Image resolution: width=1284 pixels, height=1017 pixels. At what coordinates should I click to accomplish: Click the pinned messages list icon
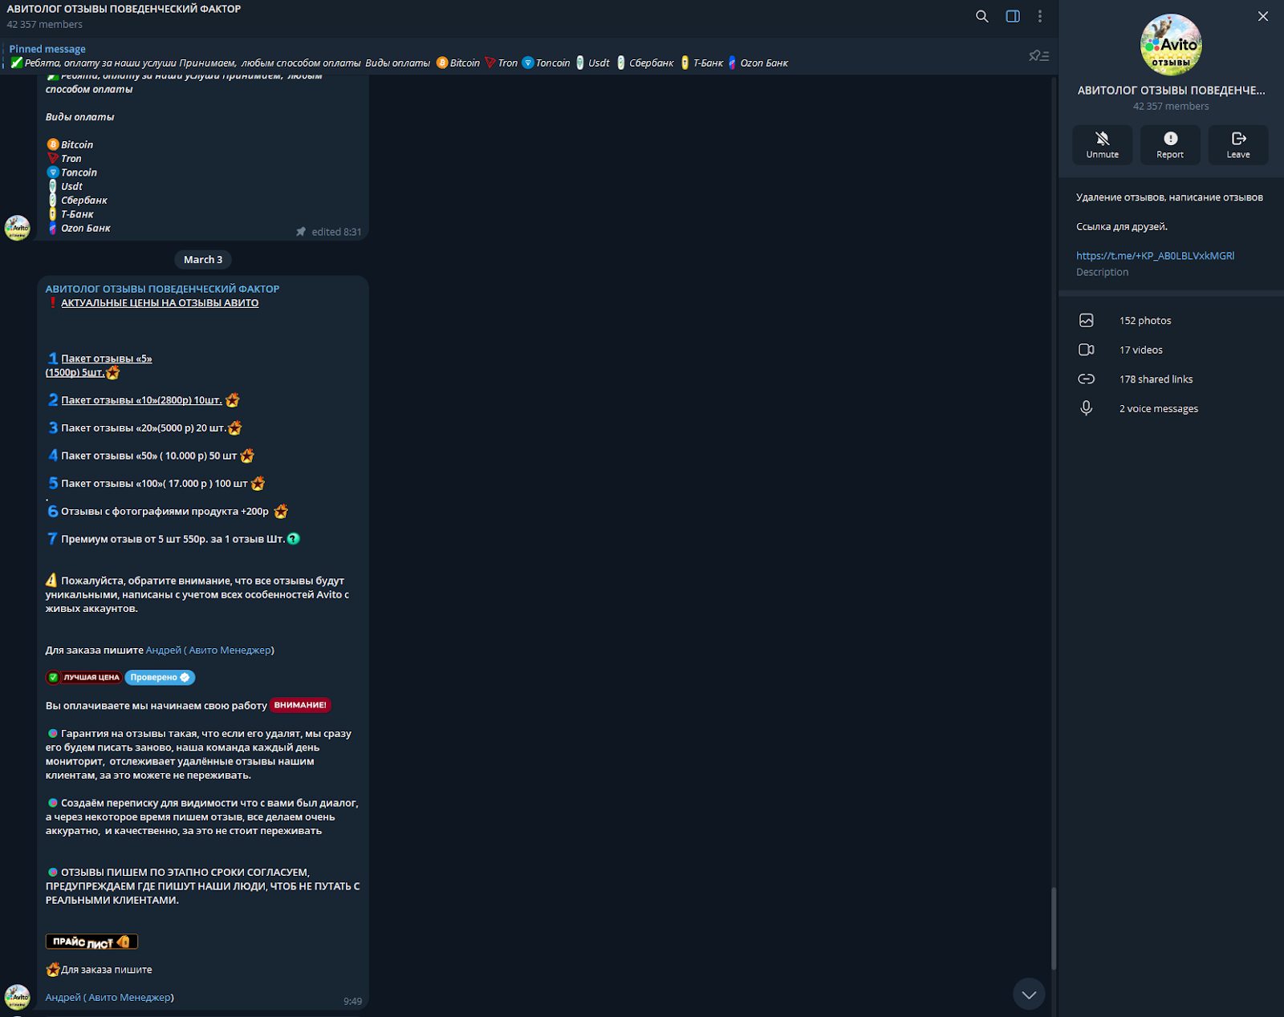click(x=1038, y=56)
